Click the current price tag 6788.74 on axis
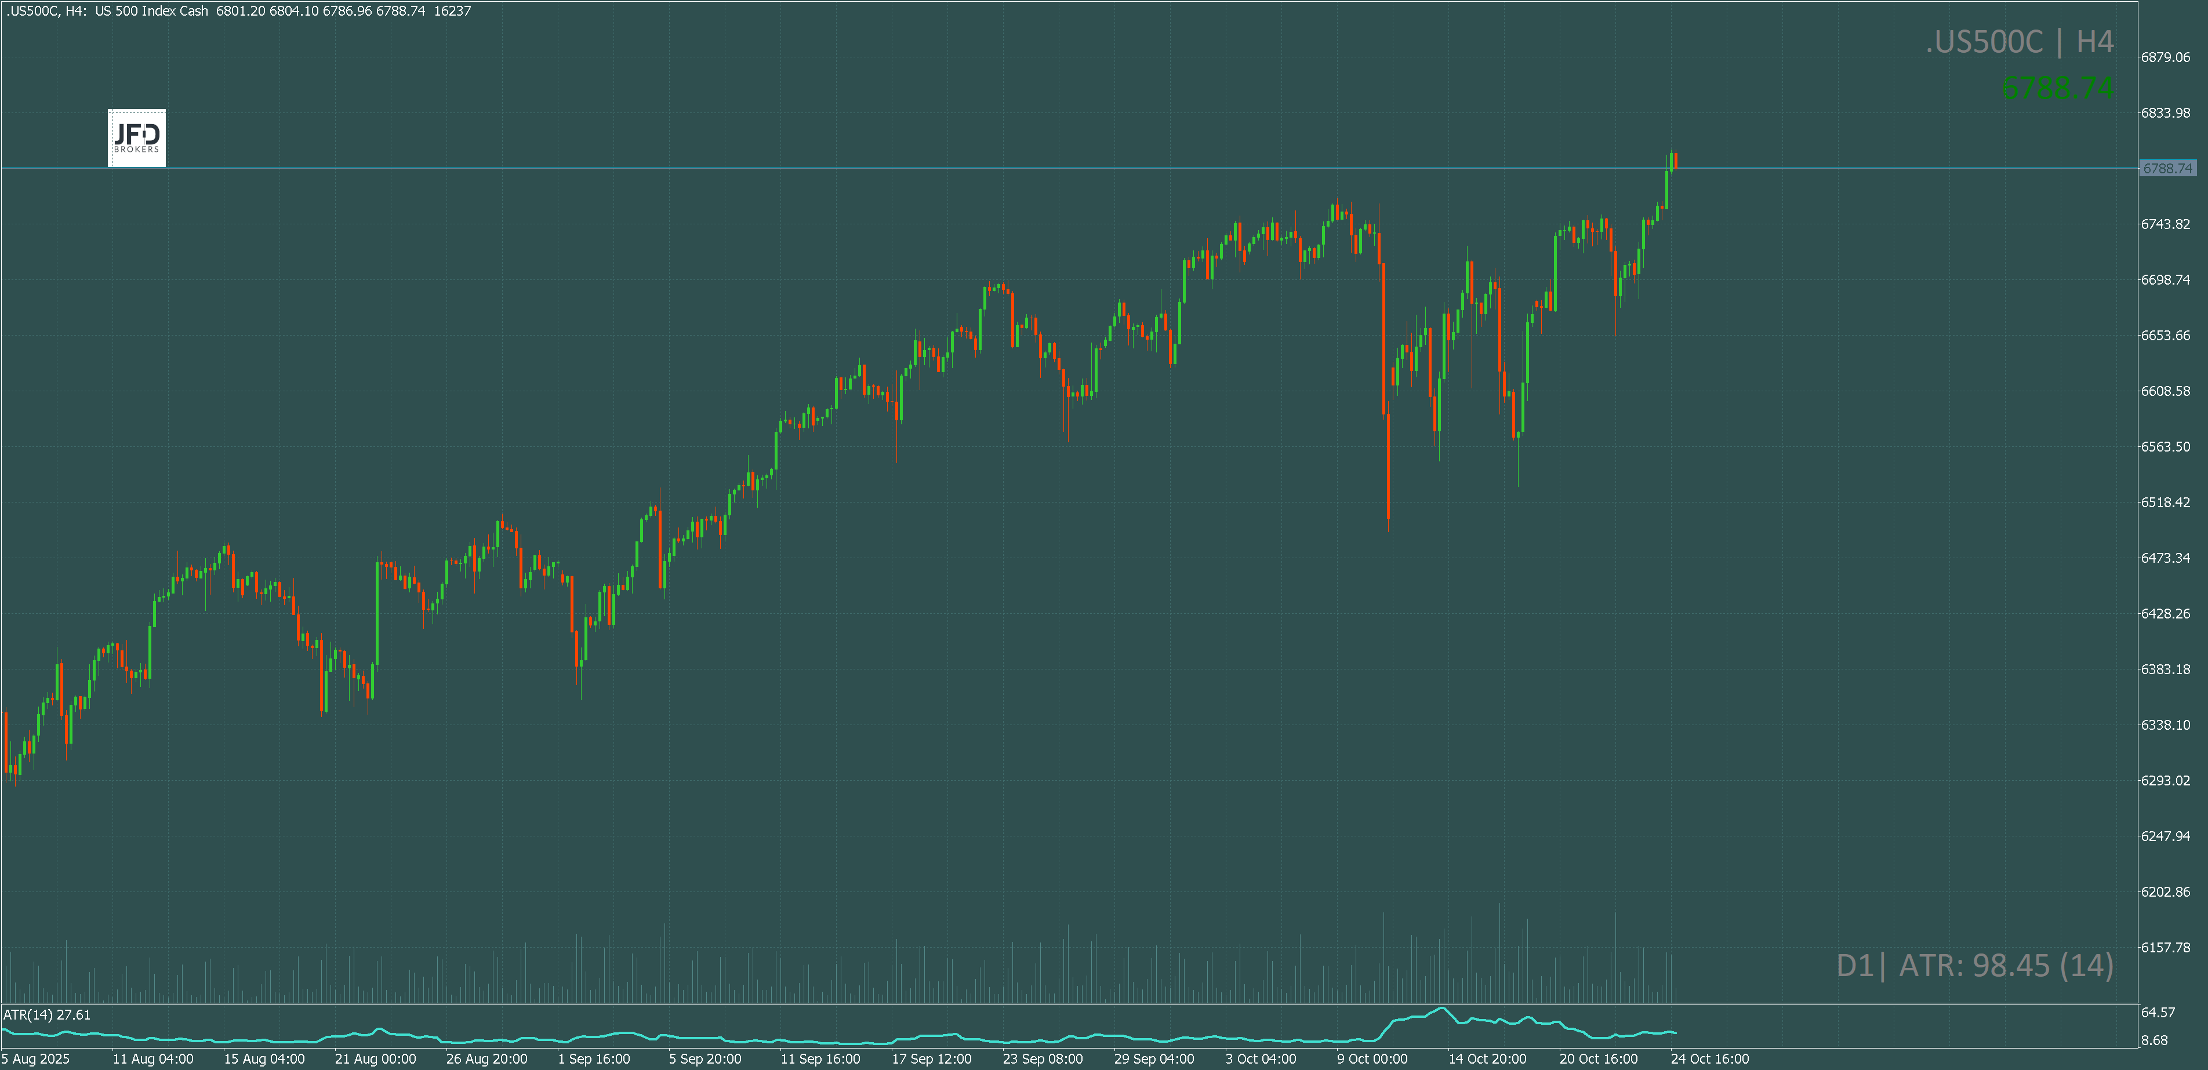 [2167, 169]
